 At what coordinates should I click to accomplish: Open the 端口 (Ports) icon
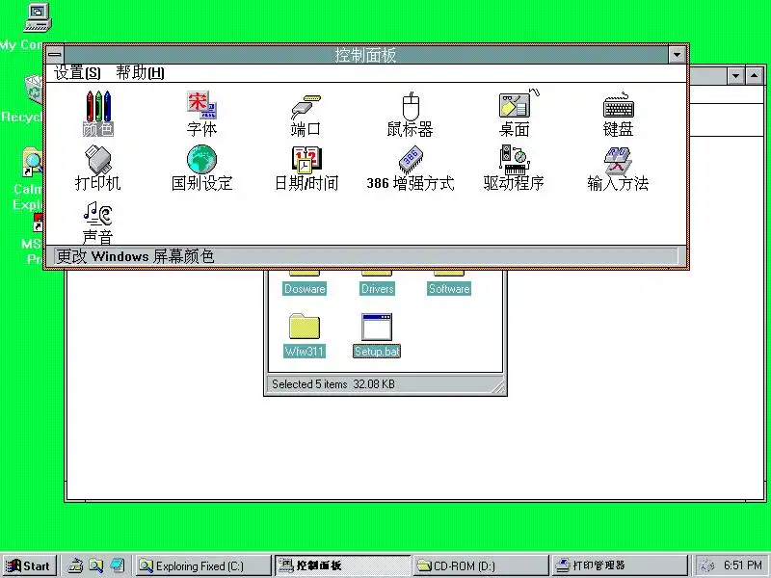click(306, 114)
